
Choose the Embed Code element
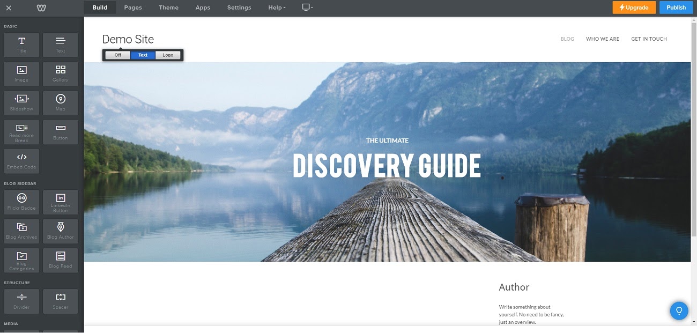(x=21, y=160)
